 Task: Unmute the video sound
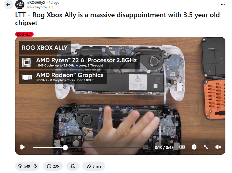[218, 147]
